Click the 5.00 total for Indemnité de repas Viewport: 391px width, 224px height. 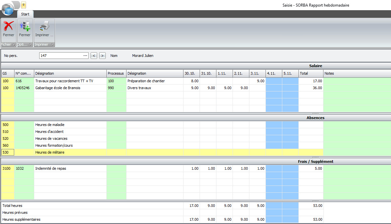(311, 168)
